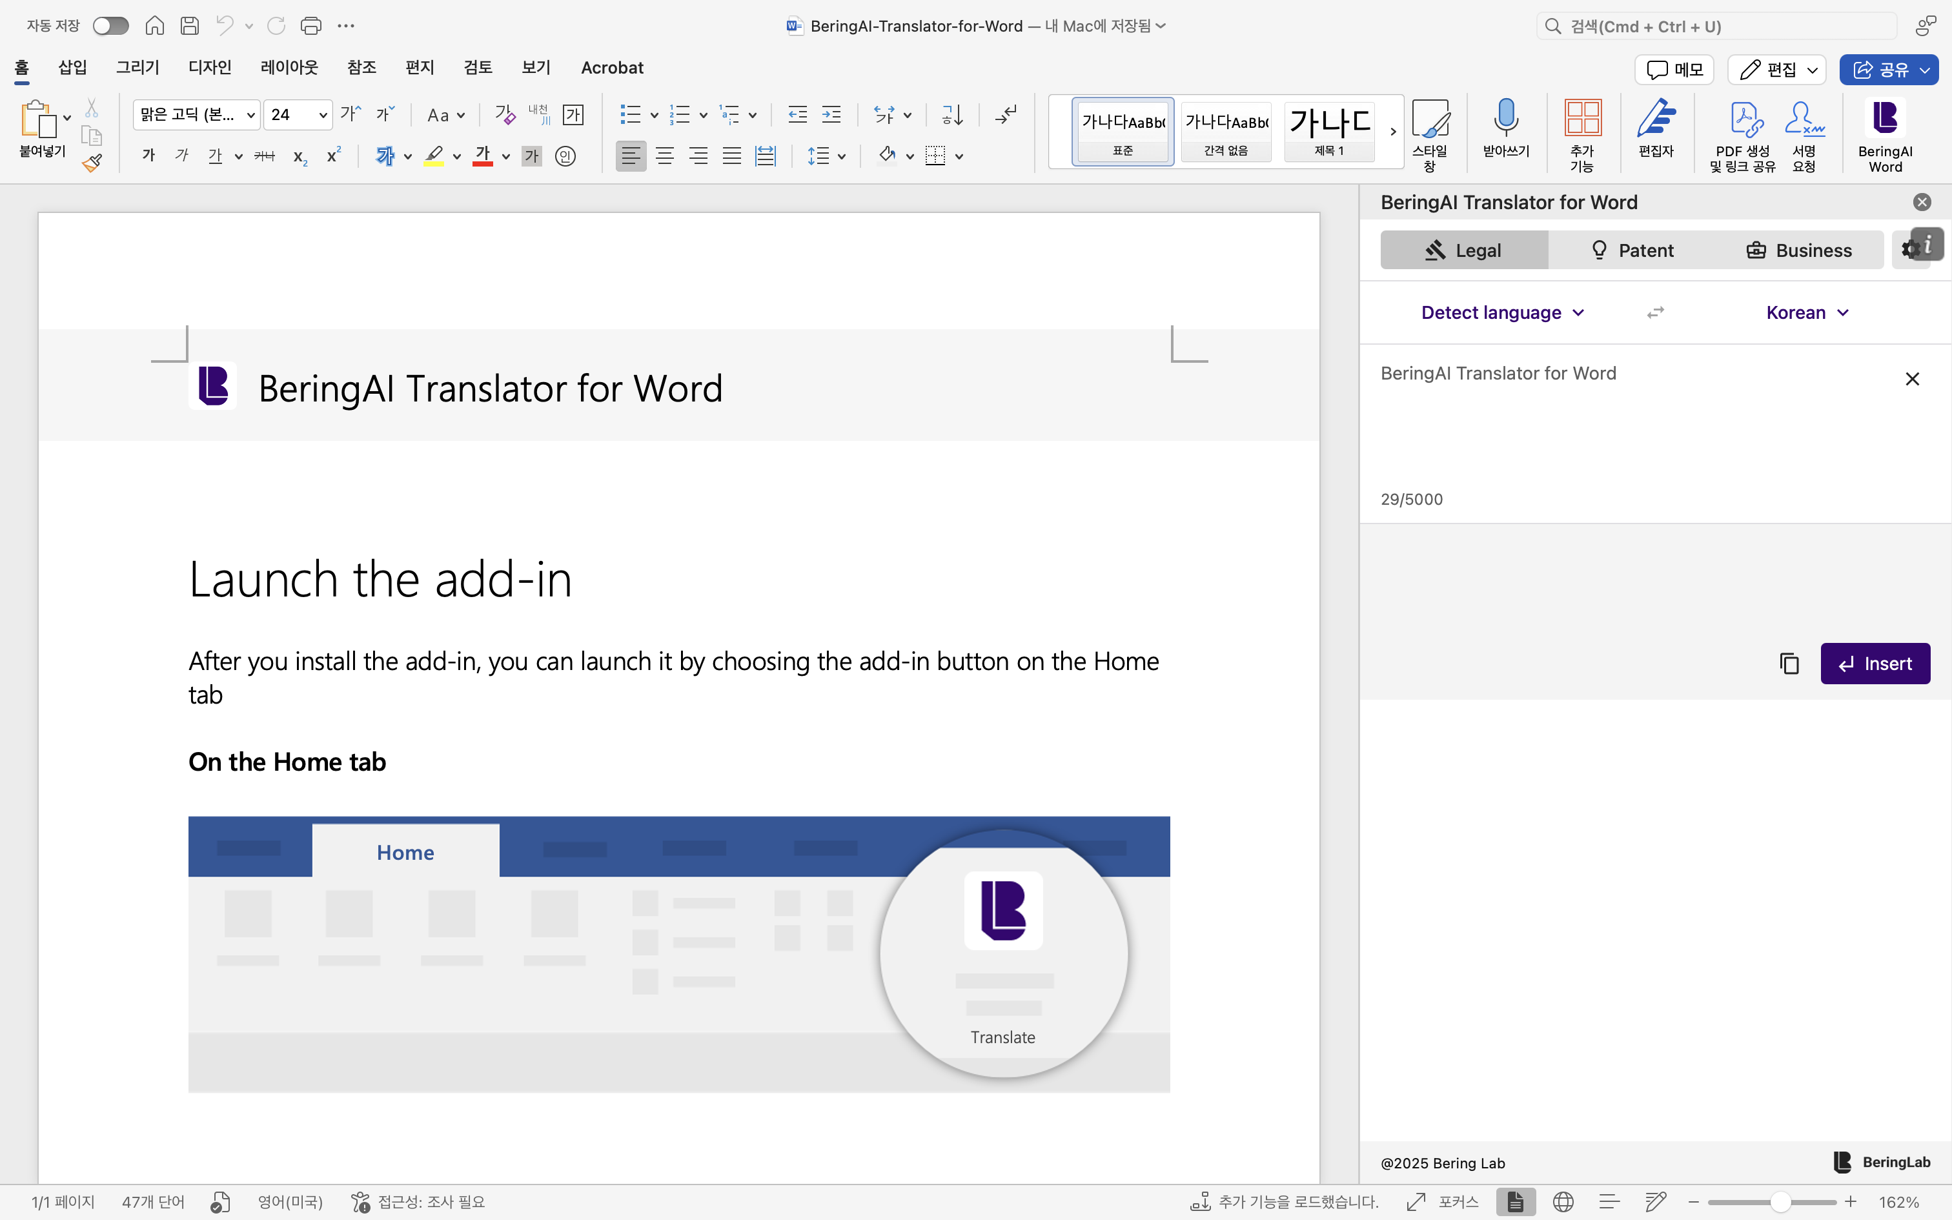
Task: Click the 메모 comments button
Action: point(1674,70)
